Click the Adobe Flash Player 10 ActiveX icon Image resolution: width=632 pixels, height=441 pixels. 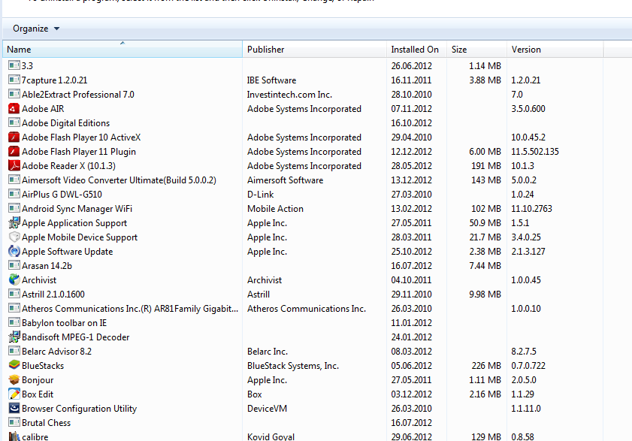[14, 137]
